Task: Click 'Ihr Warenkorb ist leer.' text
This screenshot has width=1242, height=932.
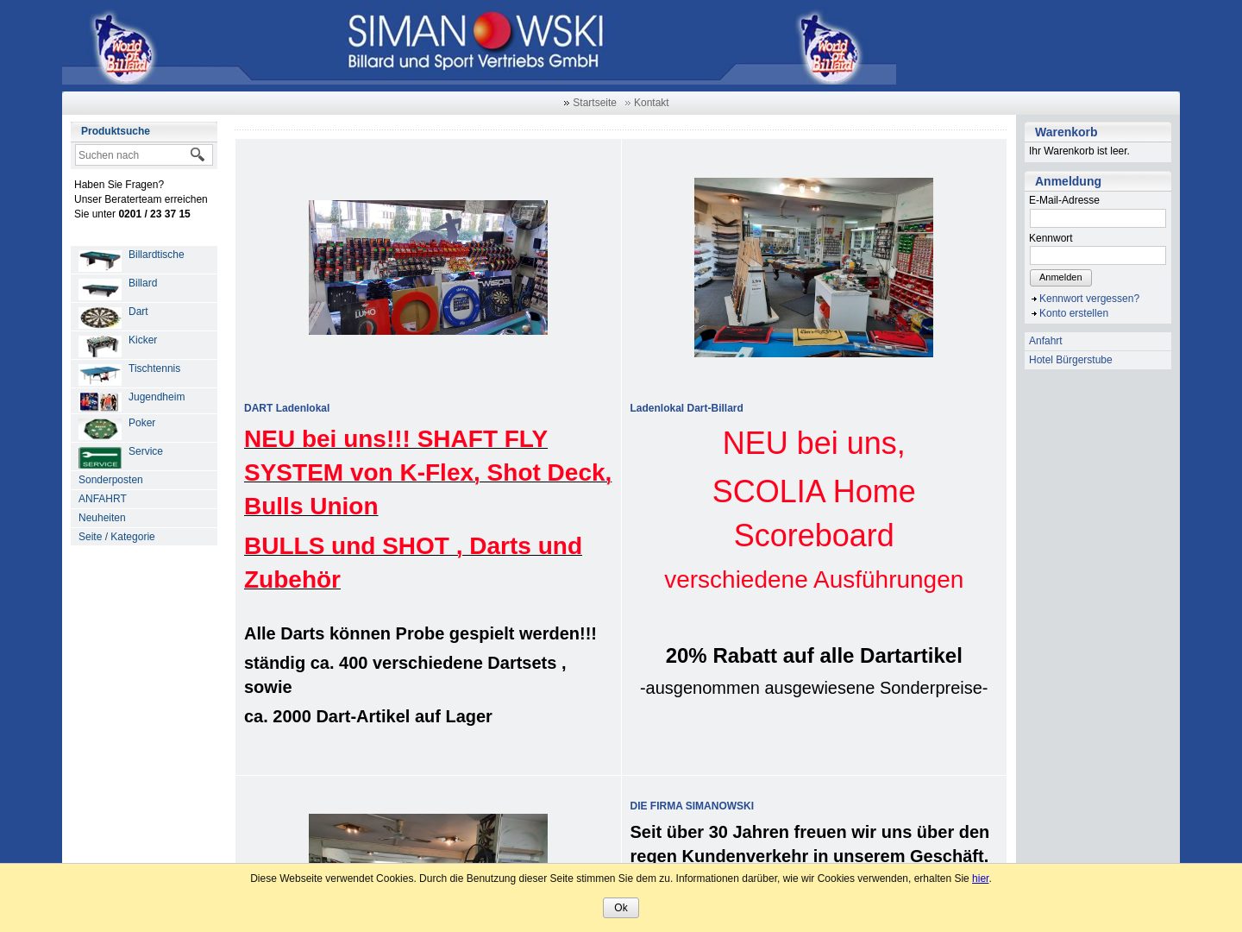Action: coord(1079,151)
